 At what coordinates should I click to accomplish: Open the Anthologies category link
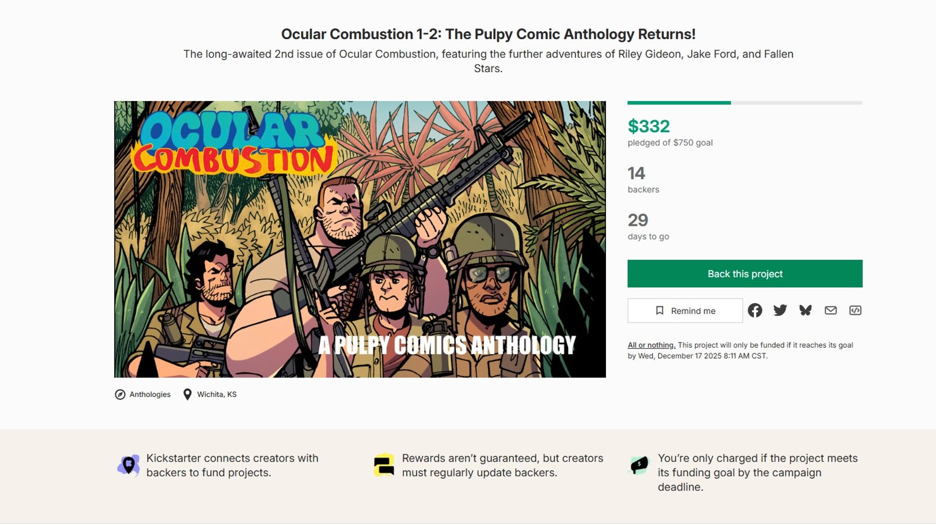(150, 394)
